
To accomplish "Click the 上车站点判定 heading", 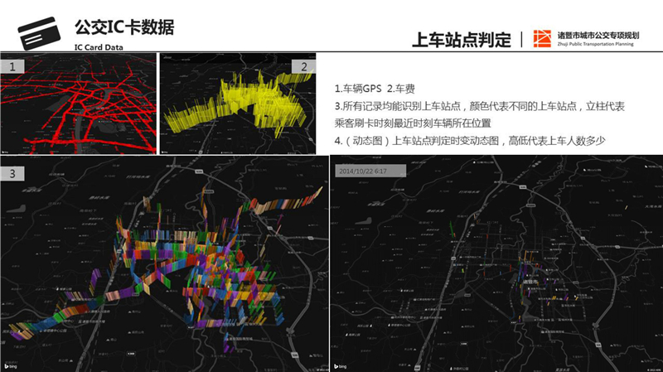I will (462, 40).
